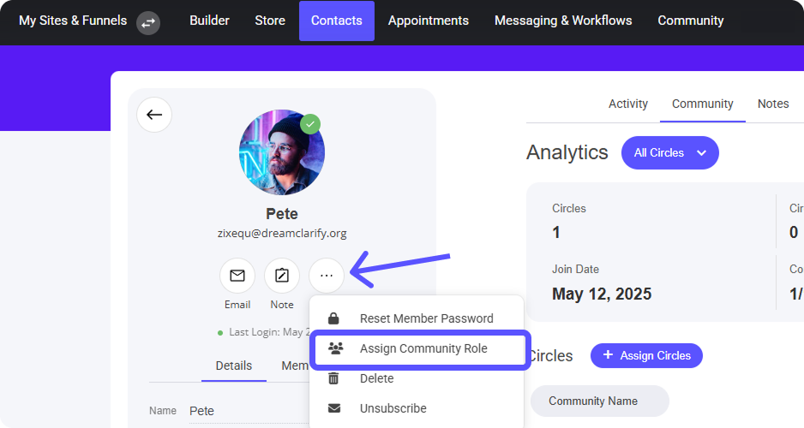Go to Messaging & Workflows

(562, 21)
